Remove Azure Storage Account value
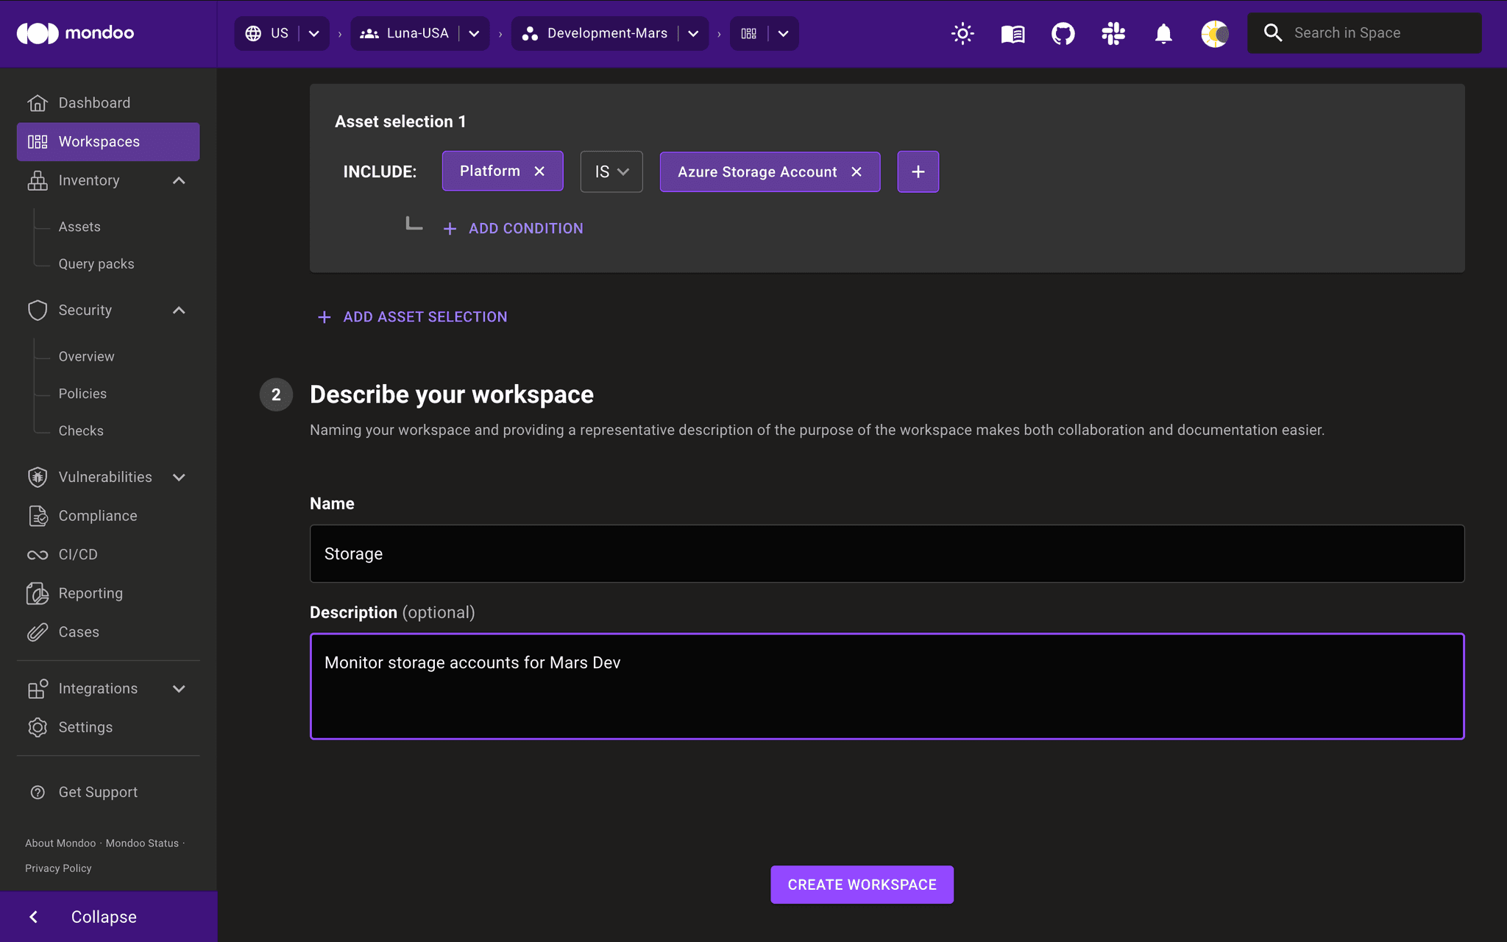Viewport: 1507px width, 942px height. [x=857, y=171]
